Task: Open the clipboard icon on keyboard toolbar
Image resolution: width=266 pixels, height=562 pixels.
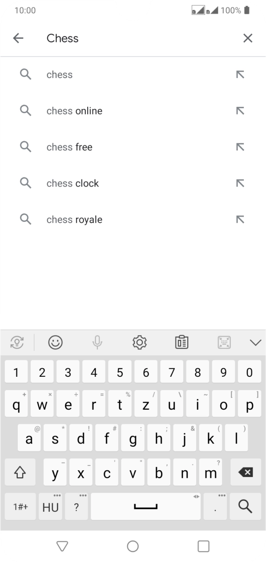Action: [181, 342]
